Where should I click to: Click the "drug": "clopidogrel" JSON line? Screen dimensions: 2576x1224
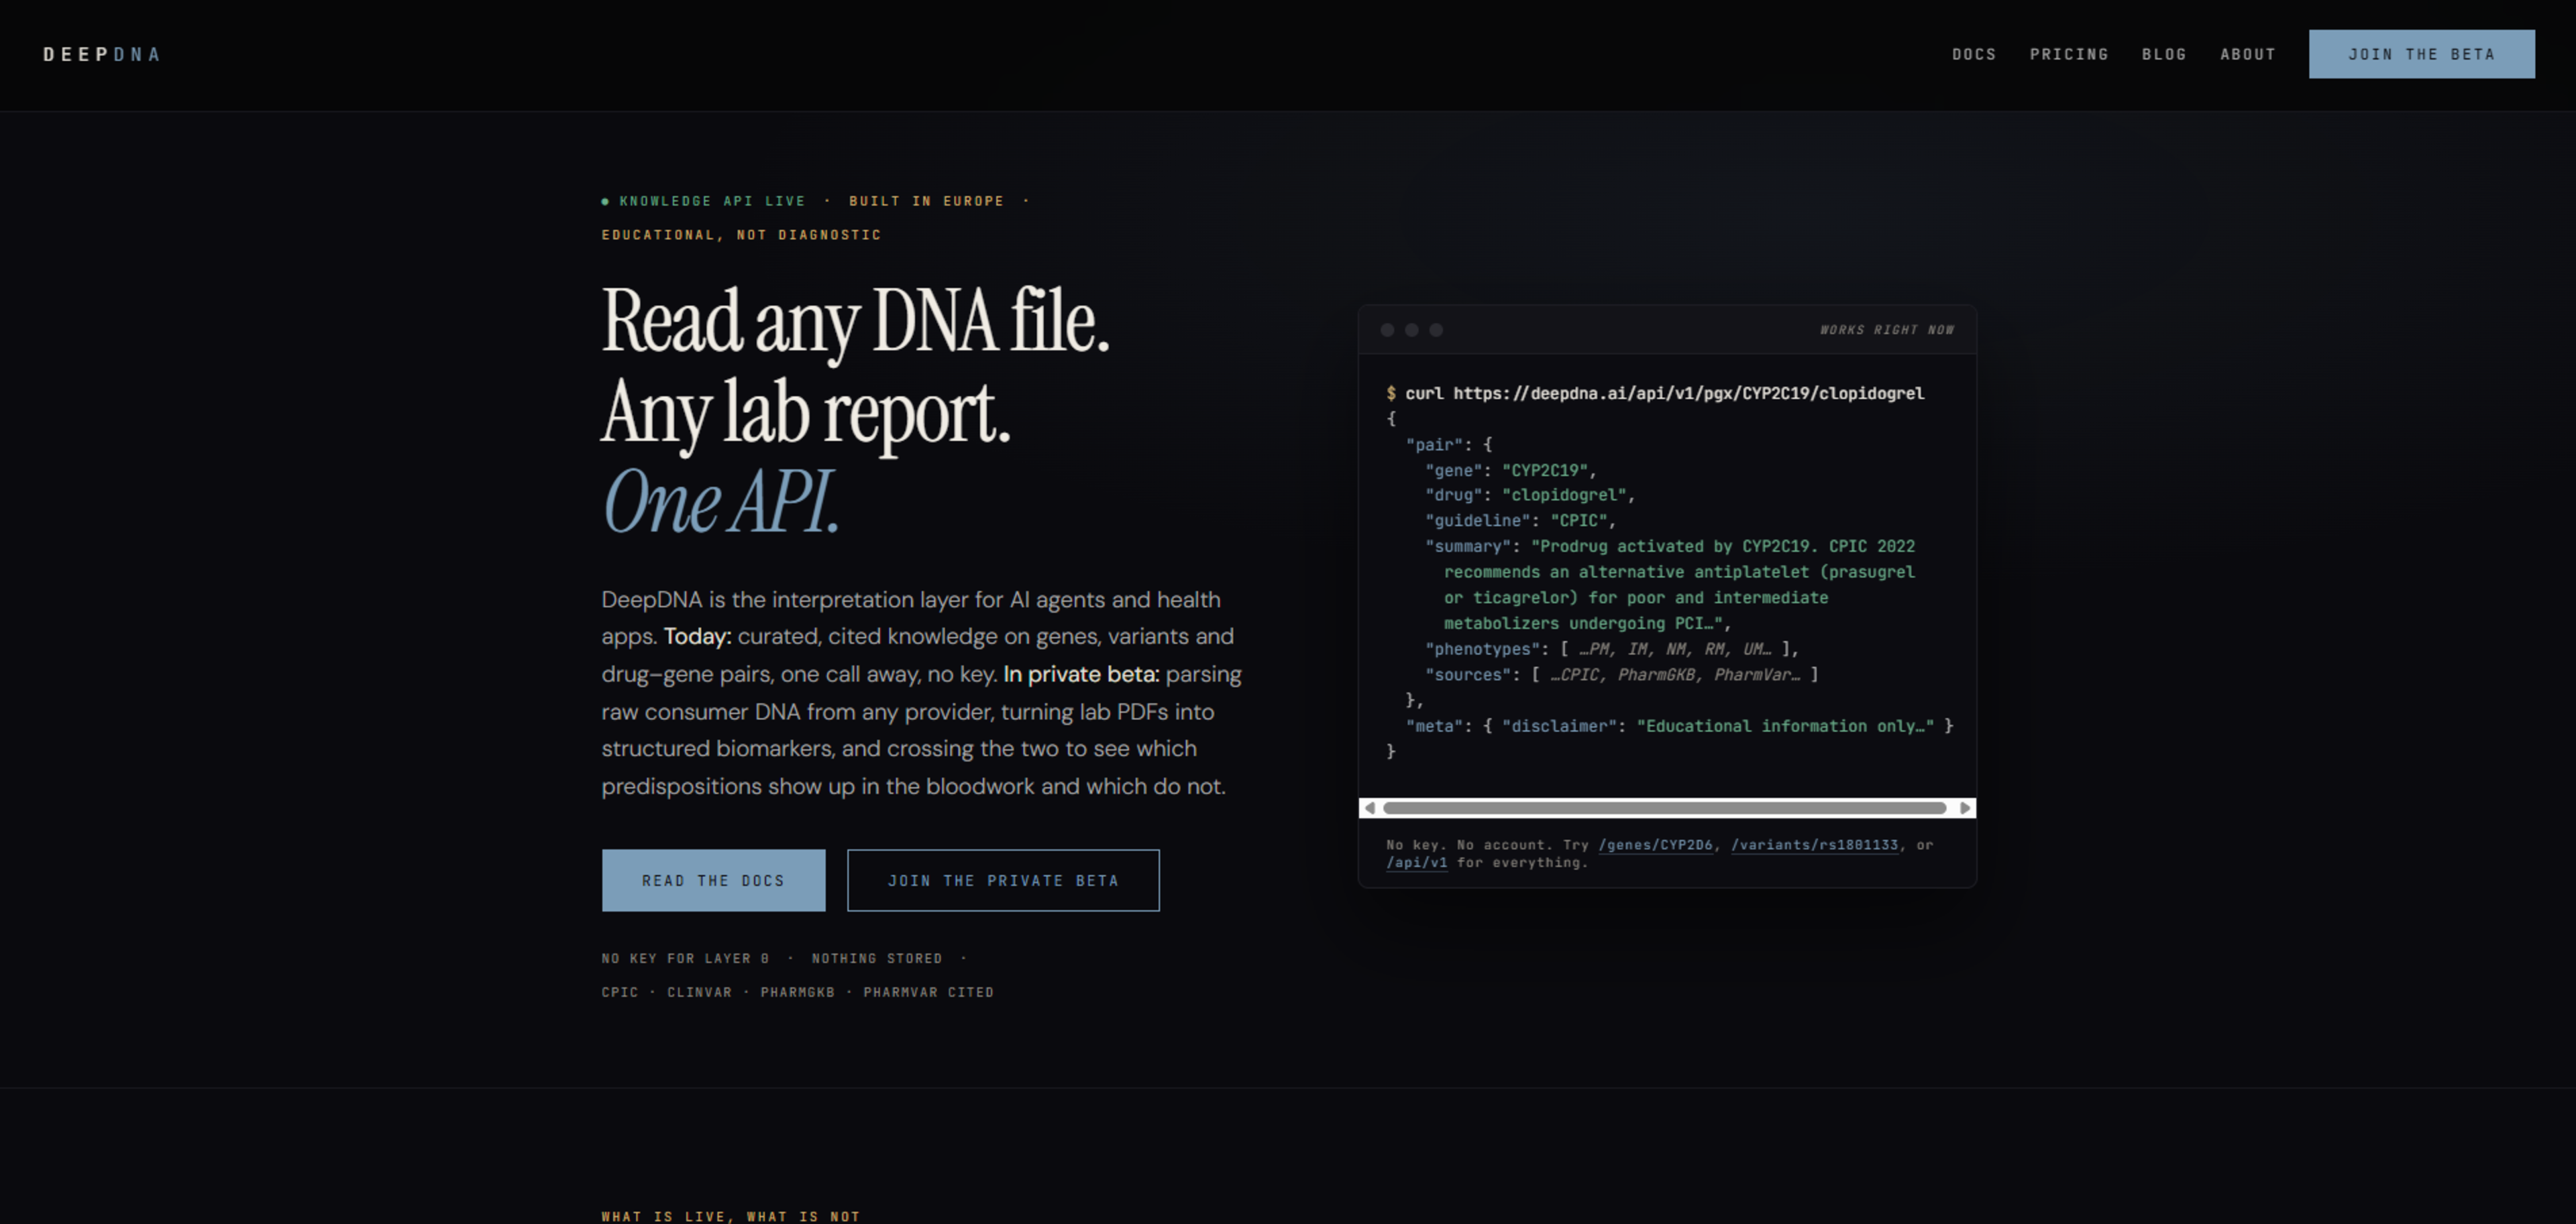1530,495
